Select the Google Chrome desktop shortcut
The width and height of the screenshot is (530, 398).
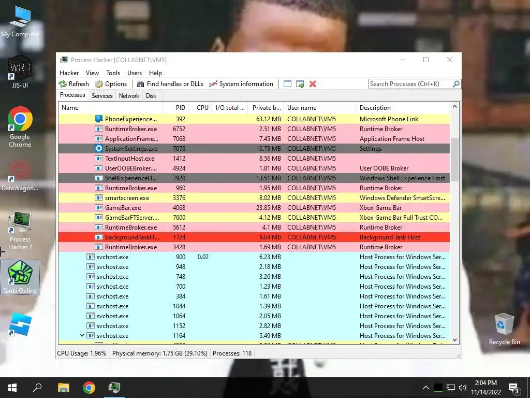click(20, 127)
